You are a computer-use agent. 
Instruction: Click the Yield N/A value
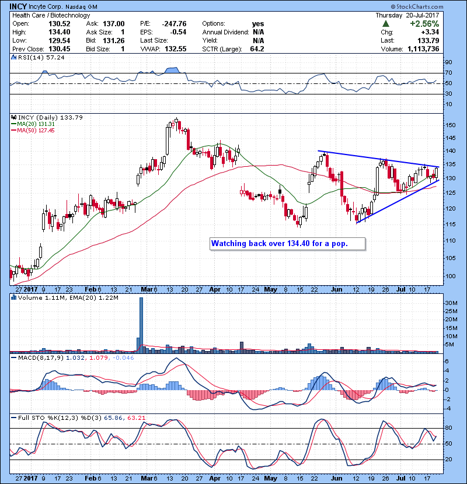pos(259,41)
